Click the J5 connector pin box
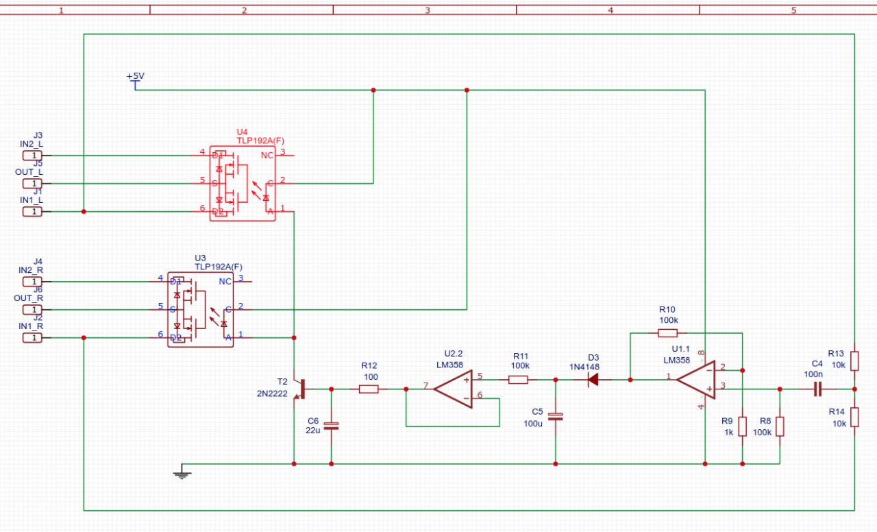Screen dimensions: 877x532 [32, 184]
